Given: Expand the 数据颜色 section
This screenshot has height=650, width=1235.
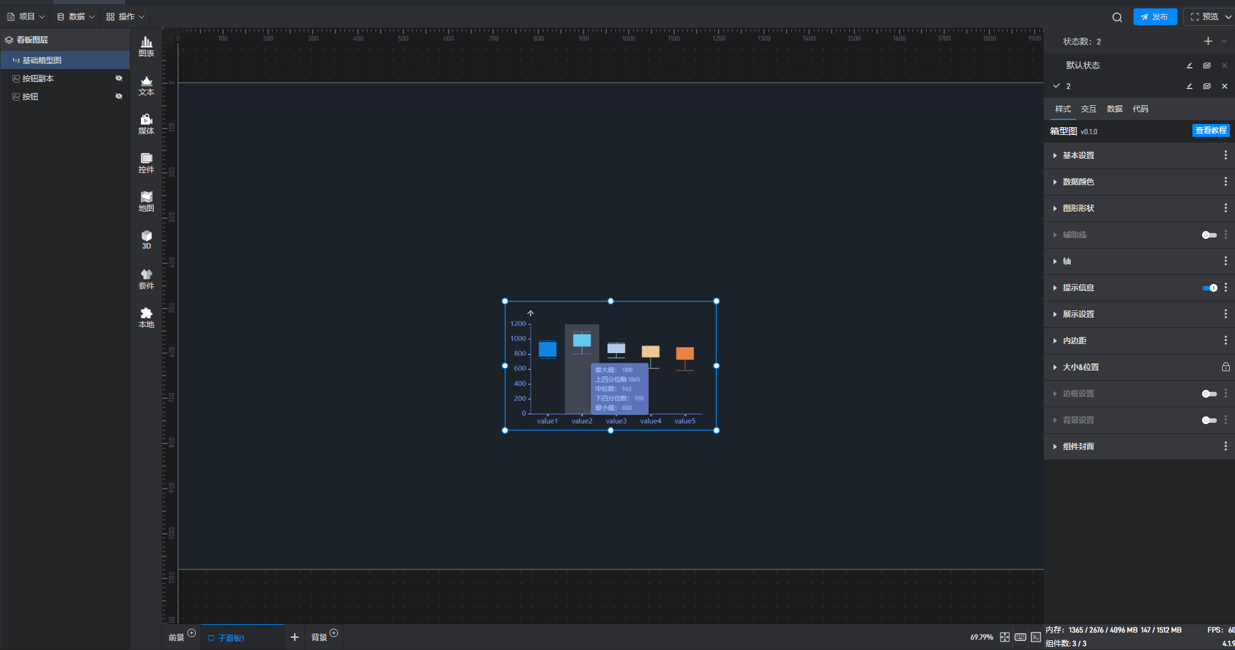Looking at the screenshot, I should [x=1078, y=182].
